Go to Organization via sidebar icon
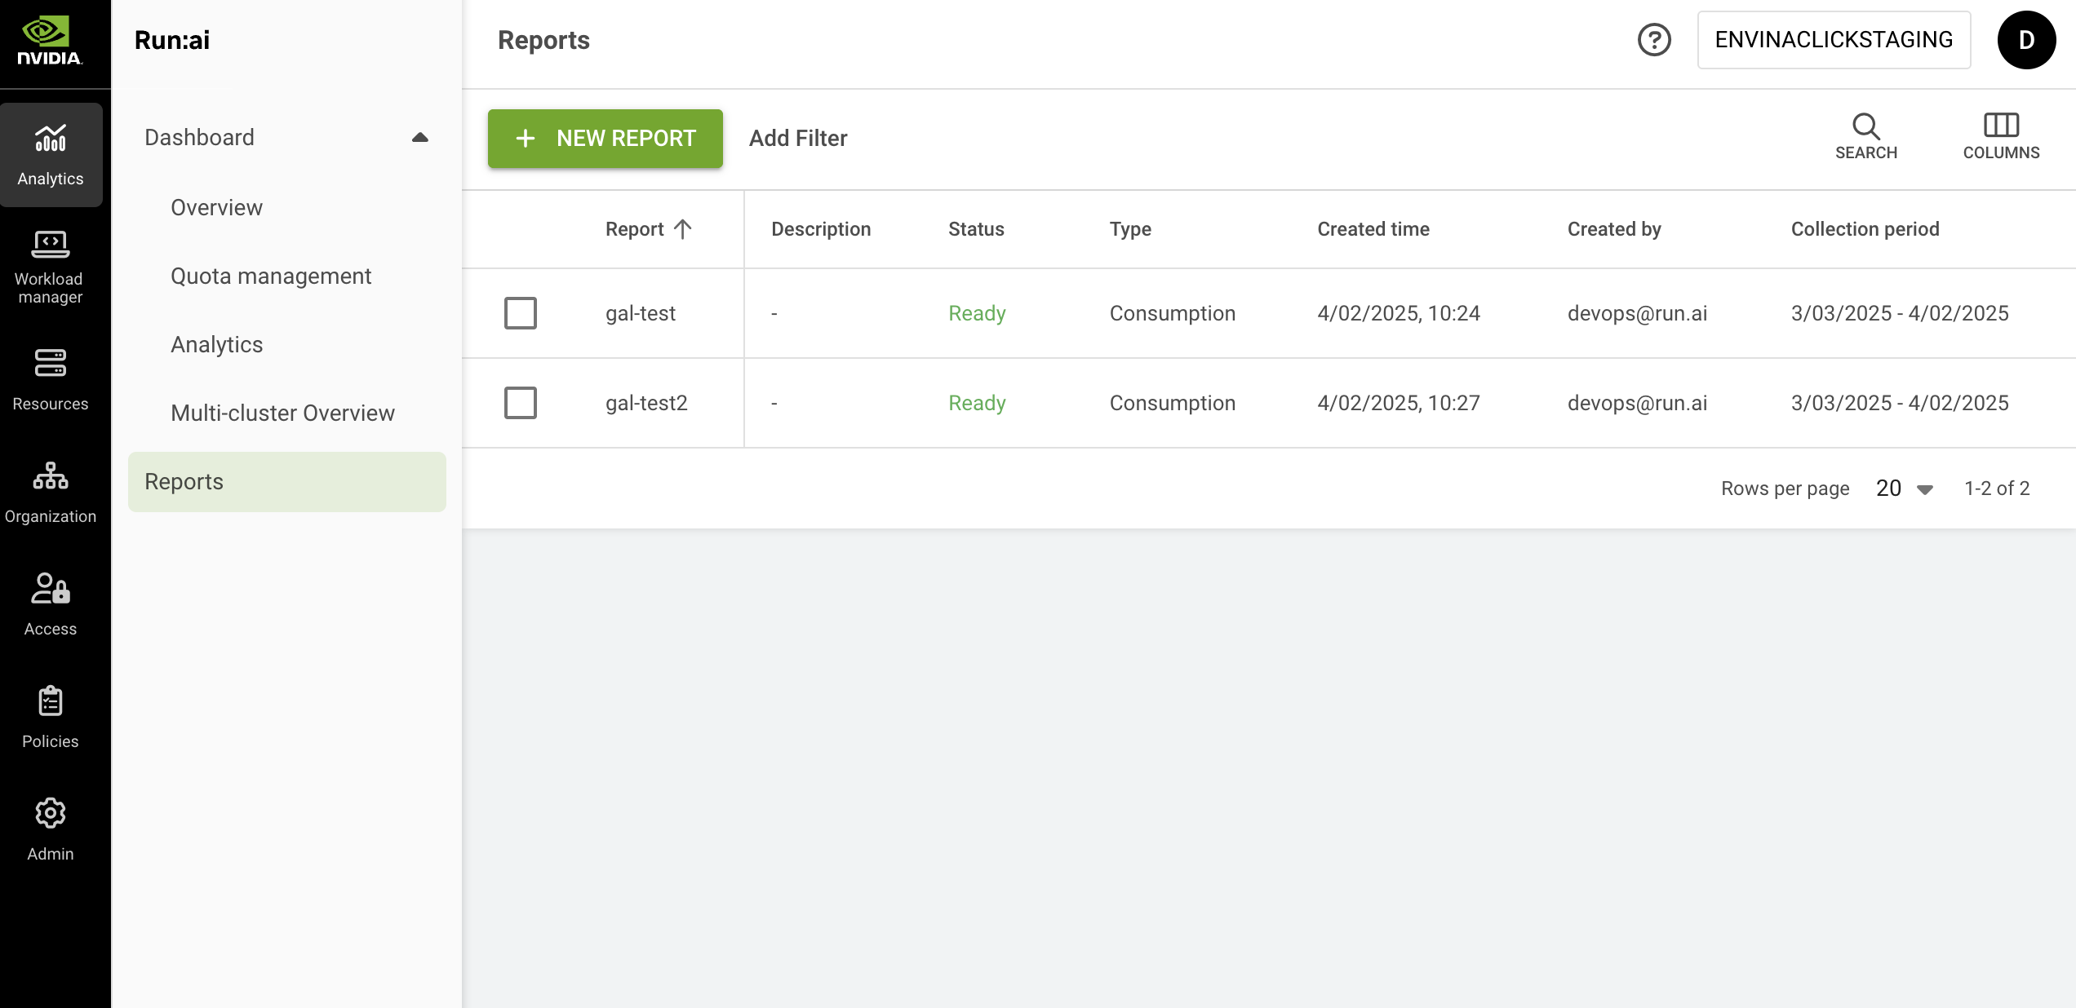The width and height of the screenshot is (2076, 1008). coord(50,476)
